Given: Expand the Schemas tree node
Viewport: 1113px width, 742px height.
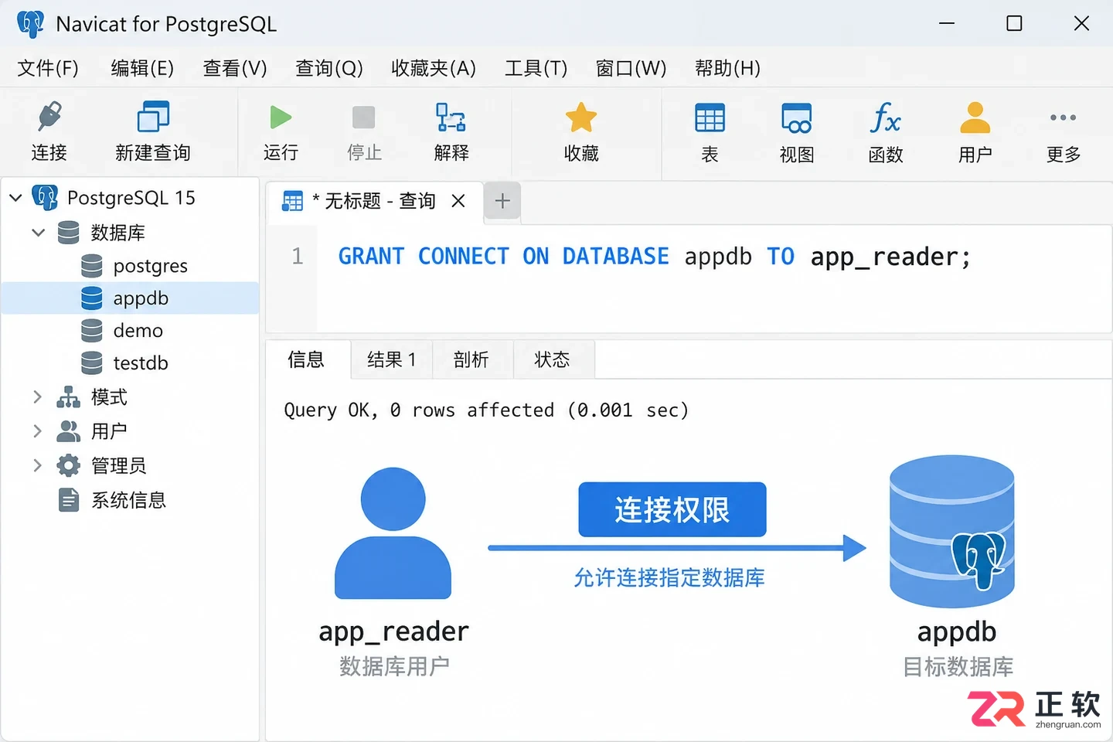Looking at the screenshot, I should click(37, 397).
